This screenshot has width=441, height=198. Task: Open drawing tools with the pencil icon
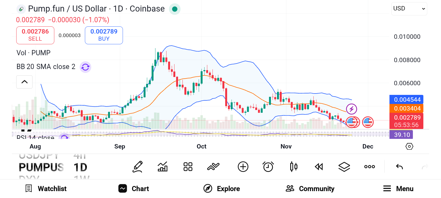click(x=137, y=166)
